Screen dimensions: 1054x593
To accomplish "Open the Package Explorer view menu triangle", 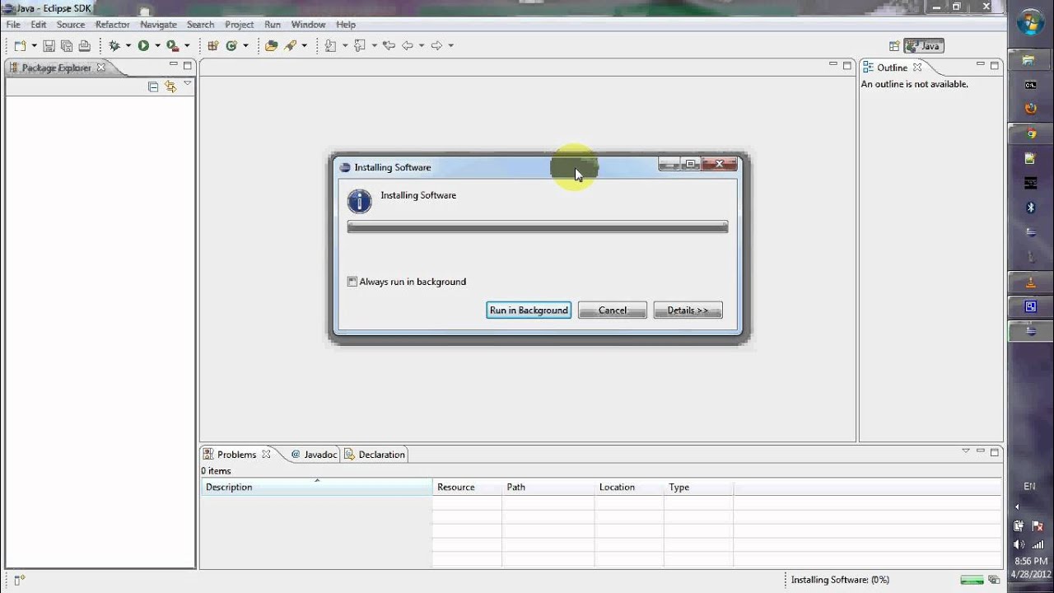I will coord(188,83).
